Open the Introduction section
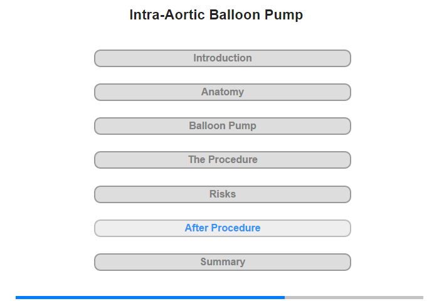This screenshot has width=439, height=301. pos(222,58)
